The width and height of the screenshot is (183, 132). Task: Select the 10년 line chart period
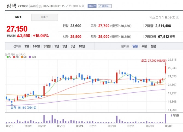pos(81,46)
